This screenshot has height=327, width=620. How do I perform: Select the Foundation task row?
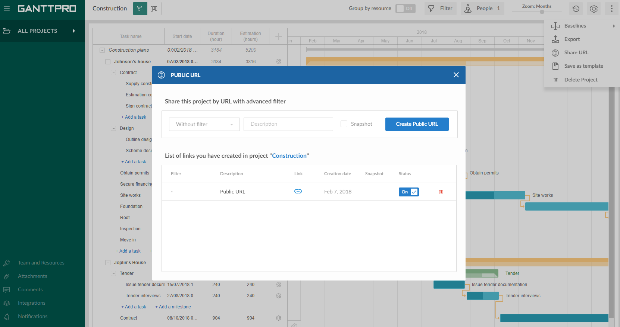131,206
